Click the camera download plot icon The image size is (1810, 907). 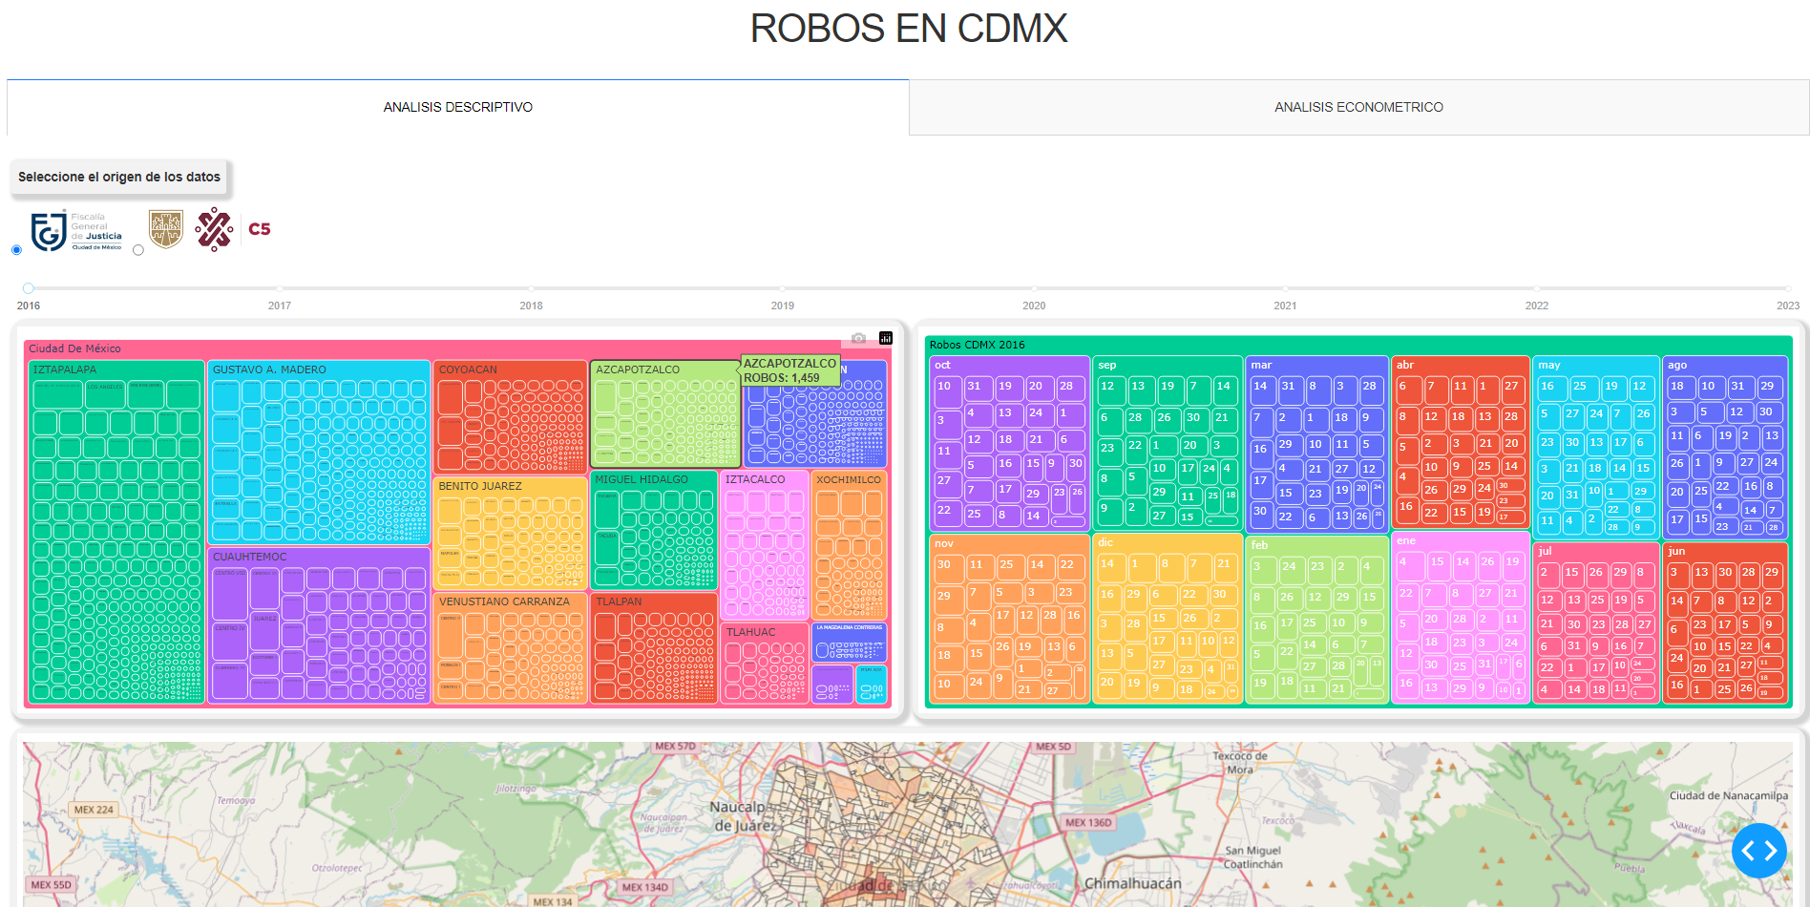pyautogui.click(x=858, y=338)
